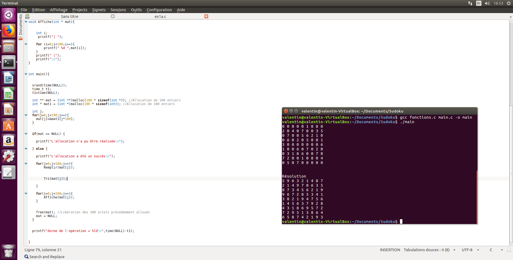Toggle INSERTION mode in status bar
The image size is (513, 260).
pos(390,250)
